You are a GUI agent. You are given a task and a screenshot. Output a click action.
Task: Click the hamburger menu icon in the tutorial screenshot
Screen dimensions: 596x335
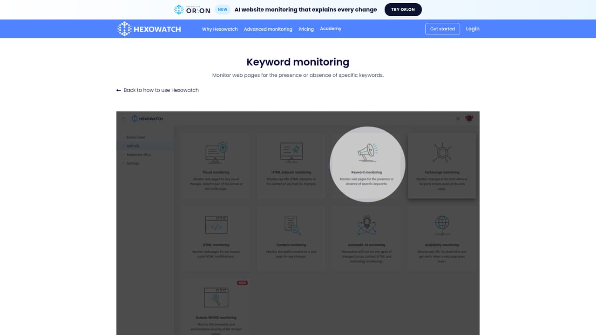point(124,119)
